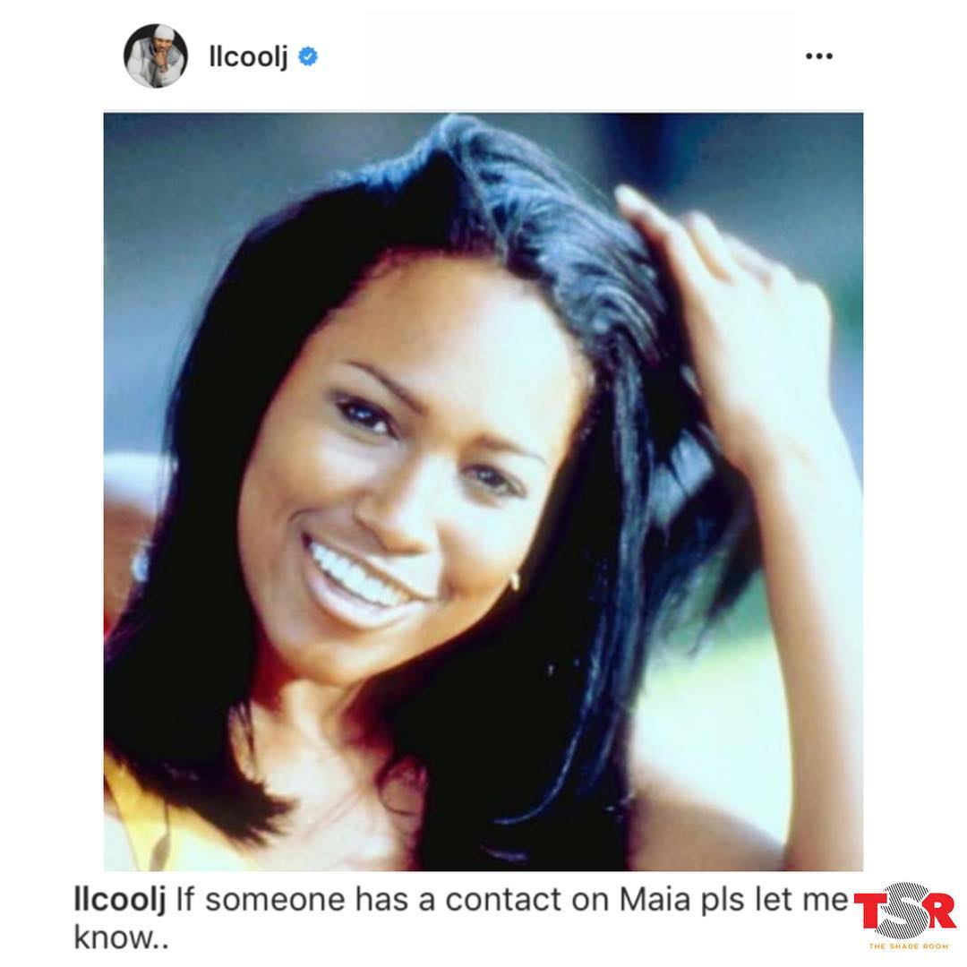Click the word "know.." in caption
Screen dimensions: 967x967
pos(121,938)
